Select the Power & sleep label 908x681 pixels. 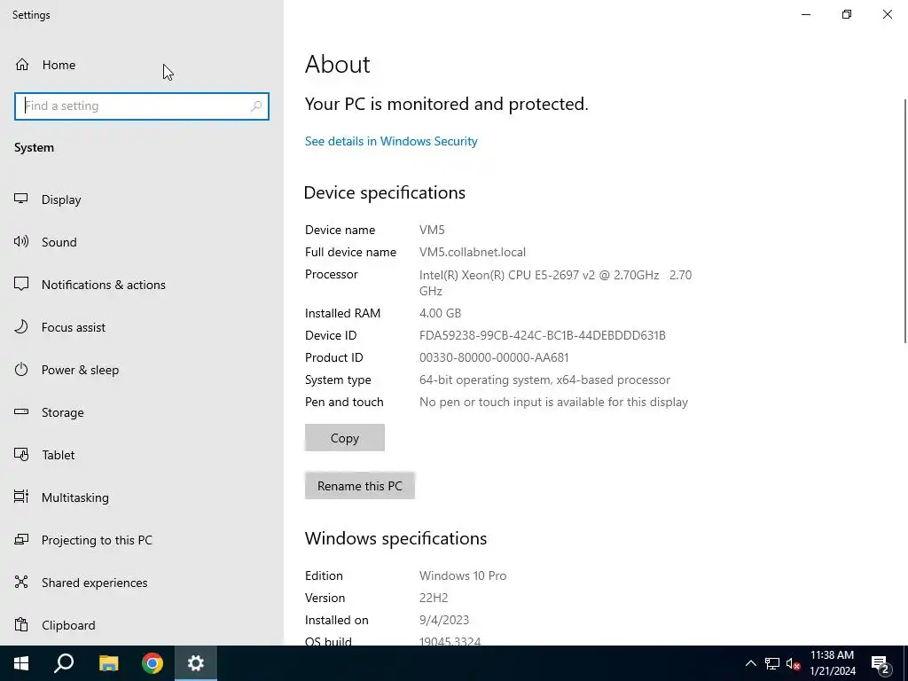pos(81,370)
